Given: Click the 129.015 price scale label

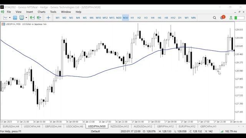Looking at the screenshot, I should click(x=239, y=30).
